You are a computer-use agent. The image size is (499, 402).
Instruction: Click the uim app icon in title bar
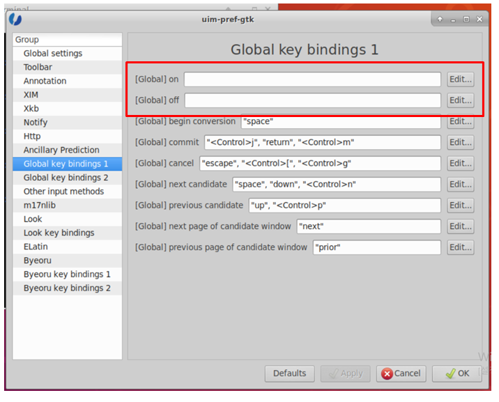tap(15, 20)
